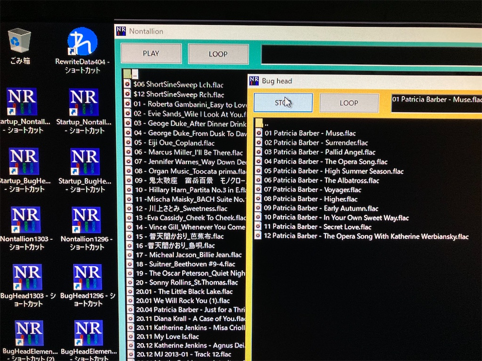
Task: Click file icon beside 20.11 My Love Is.flac
Action: tap(131, 337)
